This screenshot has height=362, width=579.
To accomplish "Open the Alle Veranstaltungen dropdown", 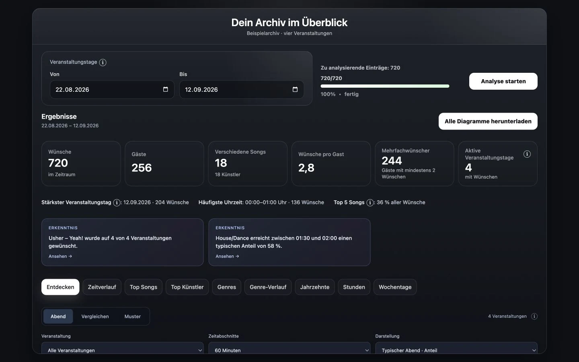I will pyautogui.click(x=123, y=348).
